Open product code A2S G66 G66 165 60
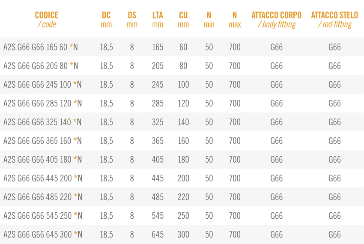 (x=41, y=47)
